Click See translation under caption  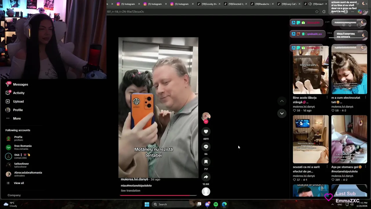pyautogui.click(x=130, y=191)
